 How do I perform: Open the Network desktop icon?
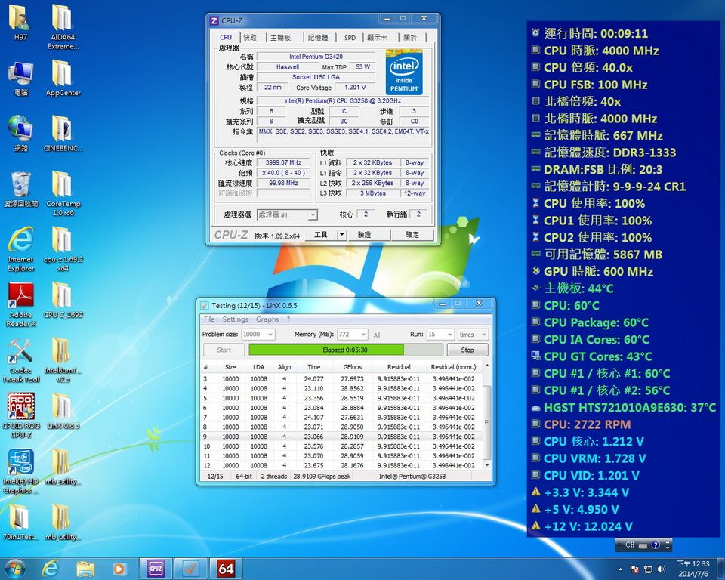(20, 134)
